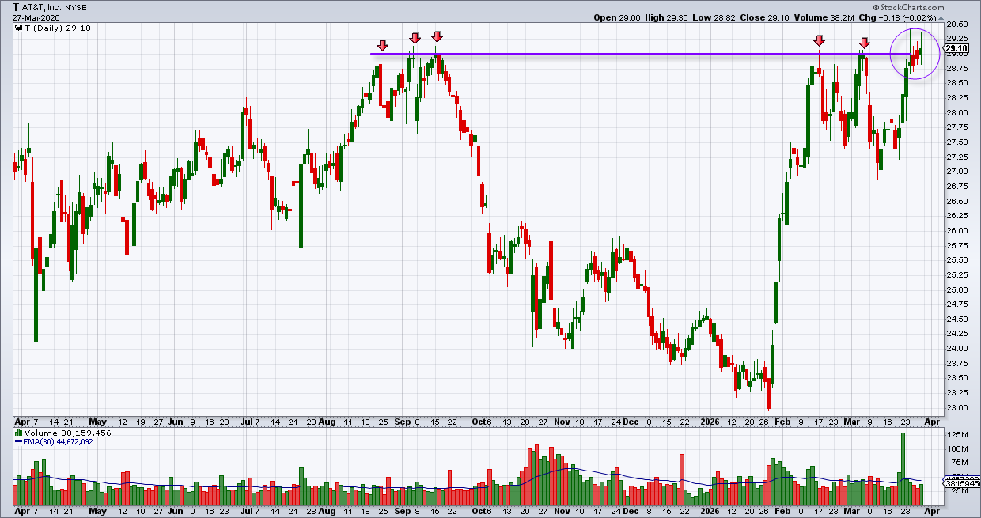Click the May label below the volume panel
The height and width of the screenshot is (518, 981).
coord(97,512)
